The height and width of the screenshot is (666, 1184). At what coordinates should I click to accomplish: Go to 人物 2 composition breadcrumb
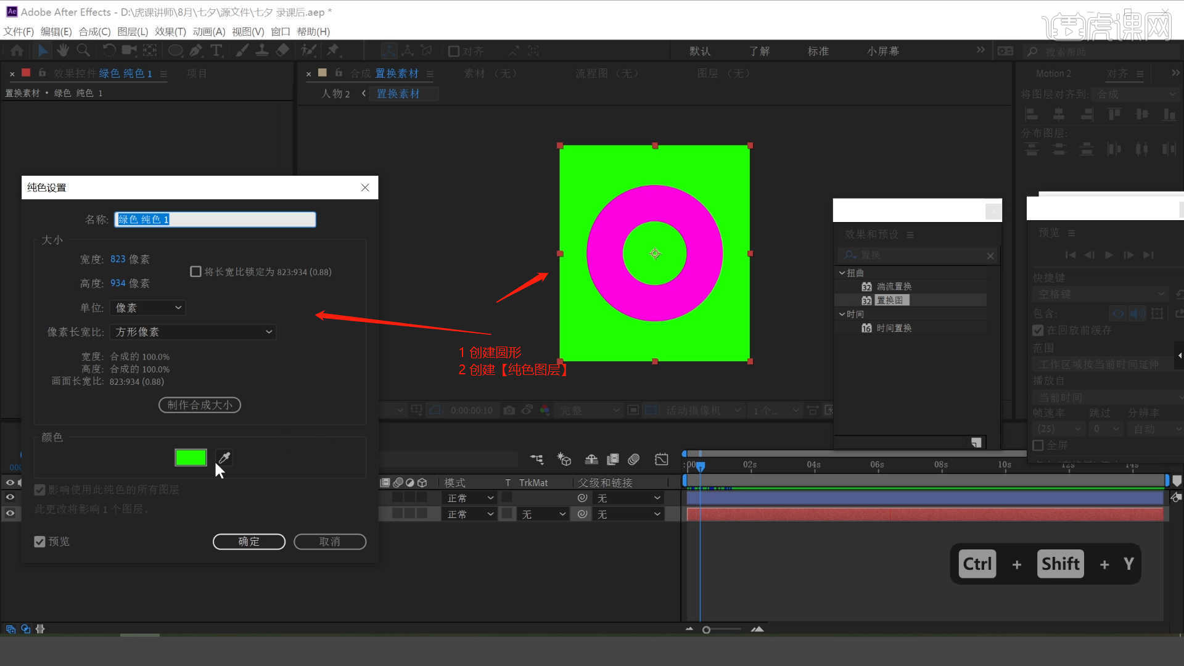pyautogui.click(x=335, y=94)
